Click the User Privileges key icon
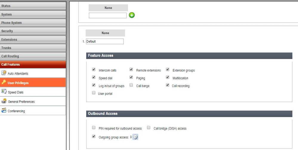This screenshot has height=150, width=298. (4, 83)
